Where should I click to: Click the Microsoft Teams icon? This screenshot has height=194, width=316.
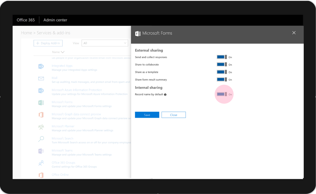41,151
